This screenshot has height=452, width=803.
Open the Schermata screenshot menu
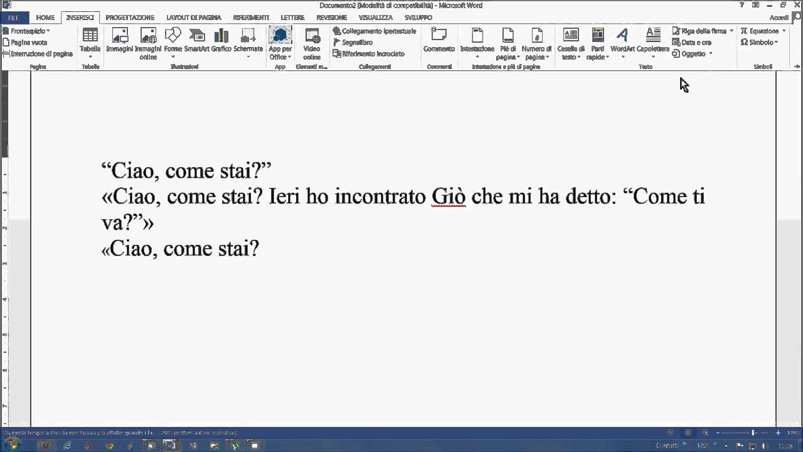coord(248,43)
